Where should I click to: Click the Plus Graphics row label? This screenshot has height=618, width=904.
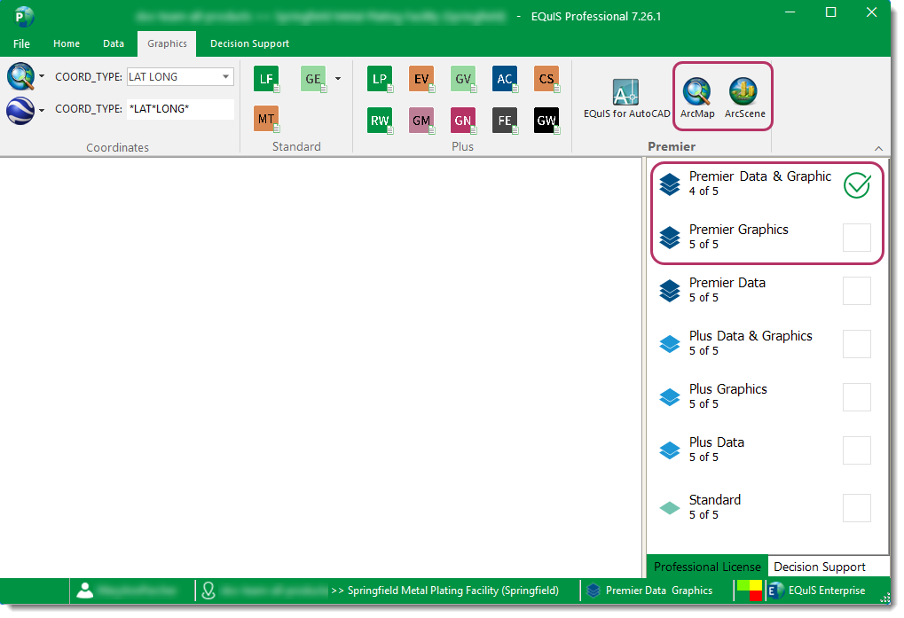[728, 389]
